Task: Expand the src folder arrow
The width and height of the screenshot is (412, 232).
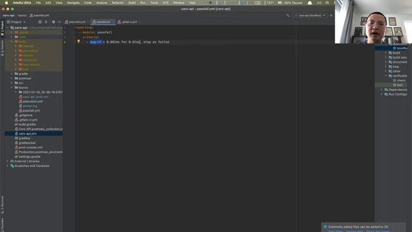Action: coord(12,83)
